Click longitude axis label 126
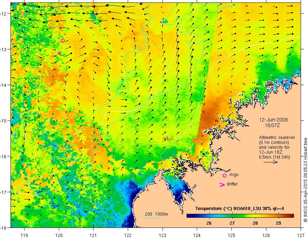The image size is (308, 238). tap(266, 235)
